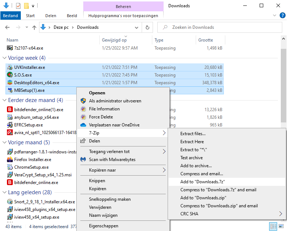Screen dimensions: 287x231
Task: Click the Firefox Installer file icon
Action: coord(10,160)
